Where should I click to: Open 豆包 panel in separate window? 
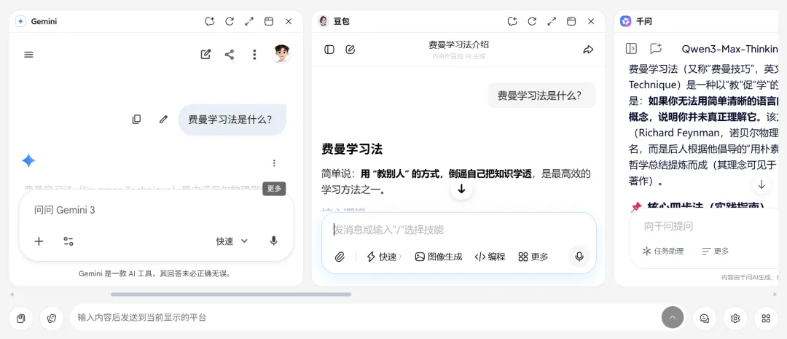point(571,22)
